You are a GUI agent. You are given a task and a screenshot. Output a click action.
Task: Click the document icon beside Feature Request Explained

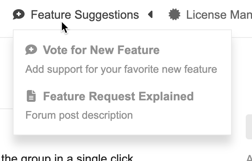32,96
